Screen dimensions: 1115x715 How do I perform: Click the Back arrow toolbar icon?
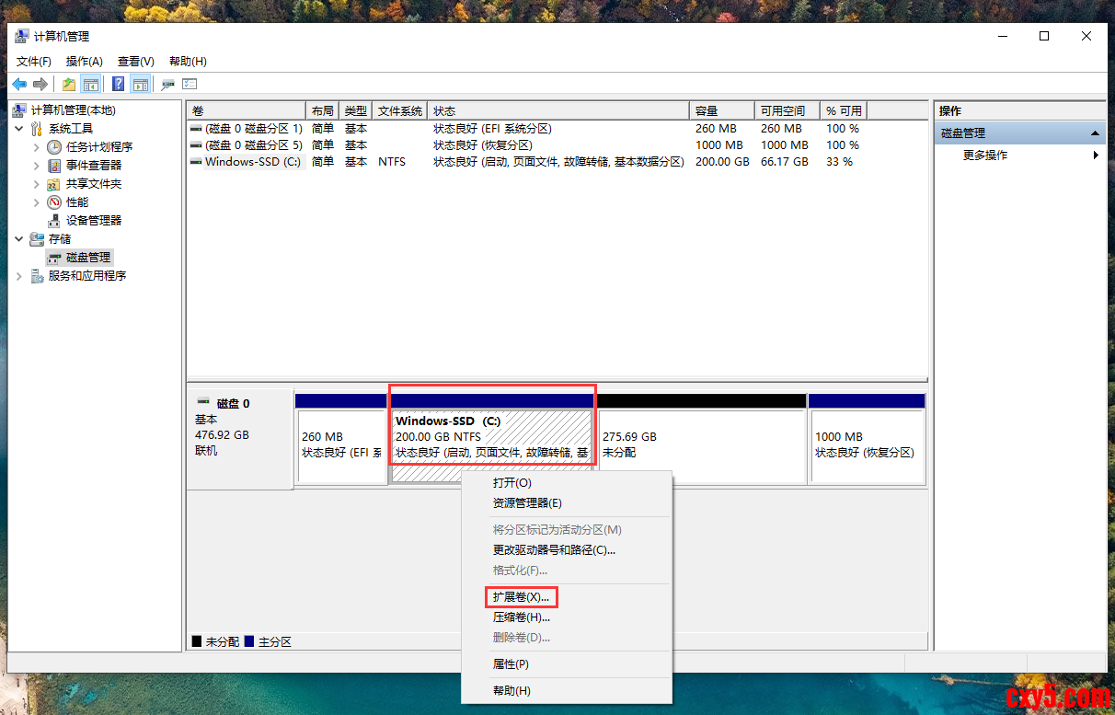19,85
